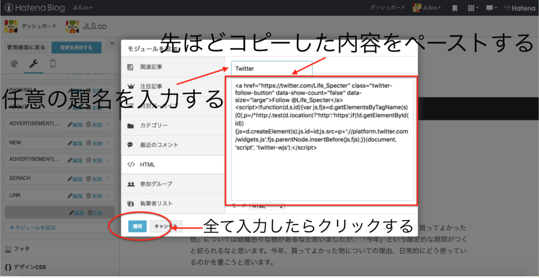
Task: Select 最近のコメント module type
Action: [173, 145]
